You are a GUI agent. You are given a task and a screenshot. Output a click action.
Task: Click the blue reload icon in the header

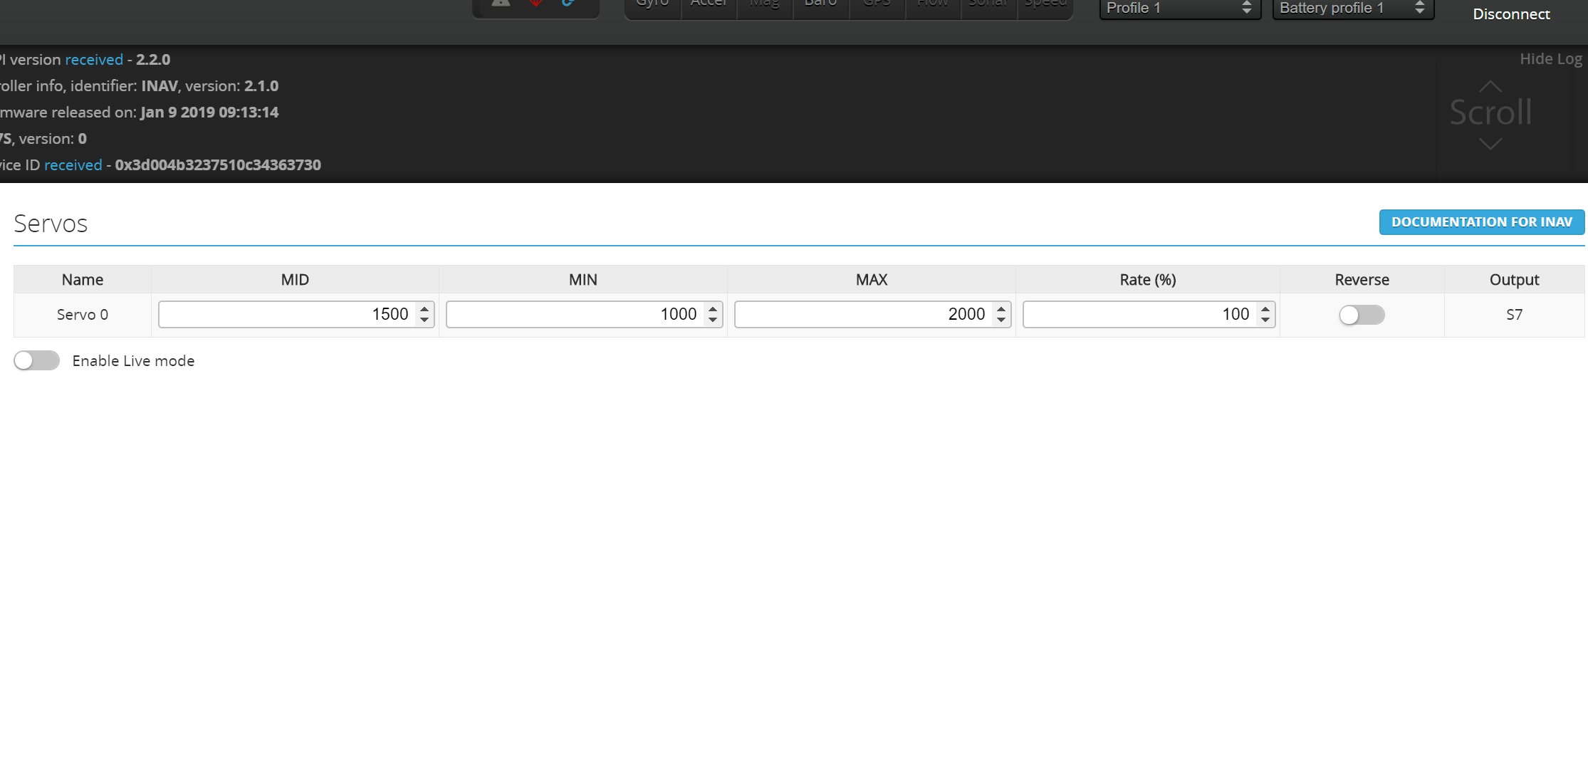(567, 4)
